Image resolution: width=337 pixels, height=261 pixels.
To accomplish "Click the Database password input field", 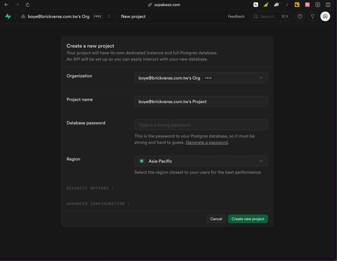I will point(201,125).
